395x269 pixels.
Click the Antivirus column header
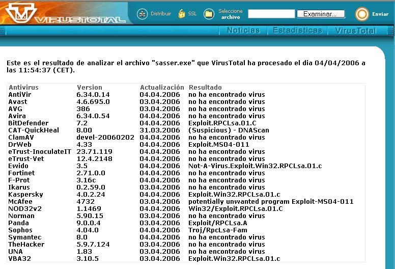(24, 88)
